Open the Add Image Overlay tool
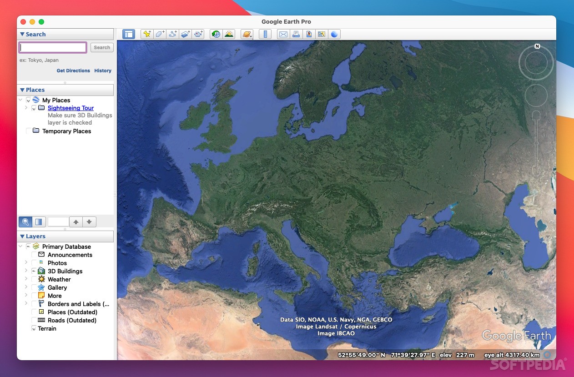Image resolution: width=574 pixels, height=377 pixels. pos(185,34)
